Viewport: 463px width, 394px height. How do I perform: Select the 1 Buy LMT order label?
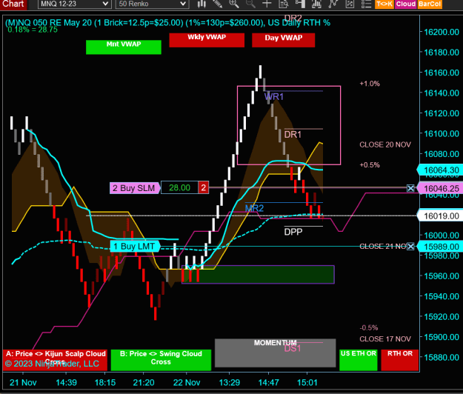[x=135, y=246]
